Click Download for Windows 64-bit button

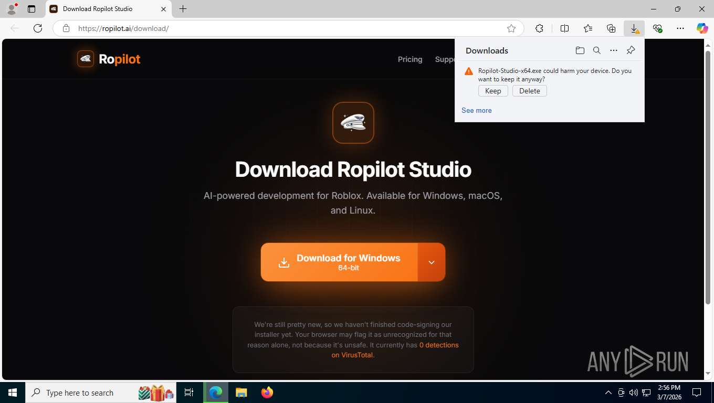(x=339, y=262)
